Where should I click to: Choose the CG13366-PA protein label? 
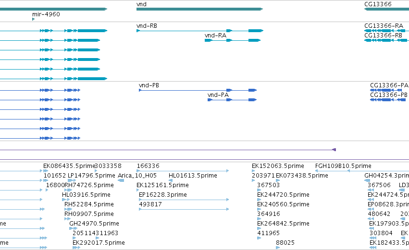tap(389, 85)
